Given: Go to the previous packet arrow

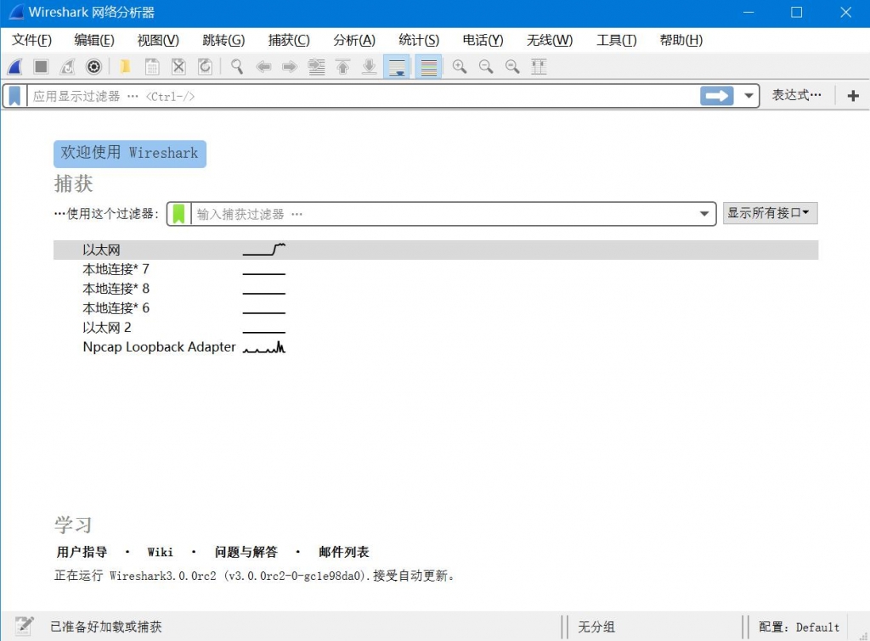Looking at the screenshot, I should click(x=263, y=67).
